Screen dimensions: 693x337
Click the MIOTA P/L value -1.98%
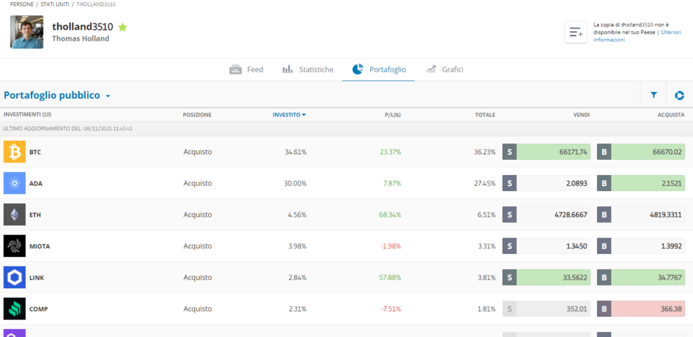391,246
